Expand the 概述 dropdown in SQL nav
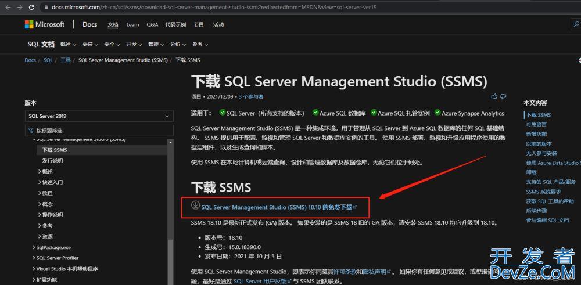The height and width of the screenshot is (285, 581). (68, 45)
